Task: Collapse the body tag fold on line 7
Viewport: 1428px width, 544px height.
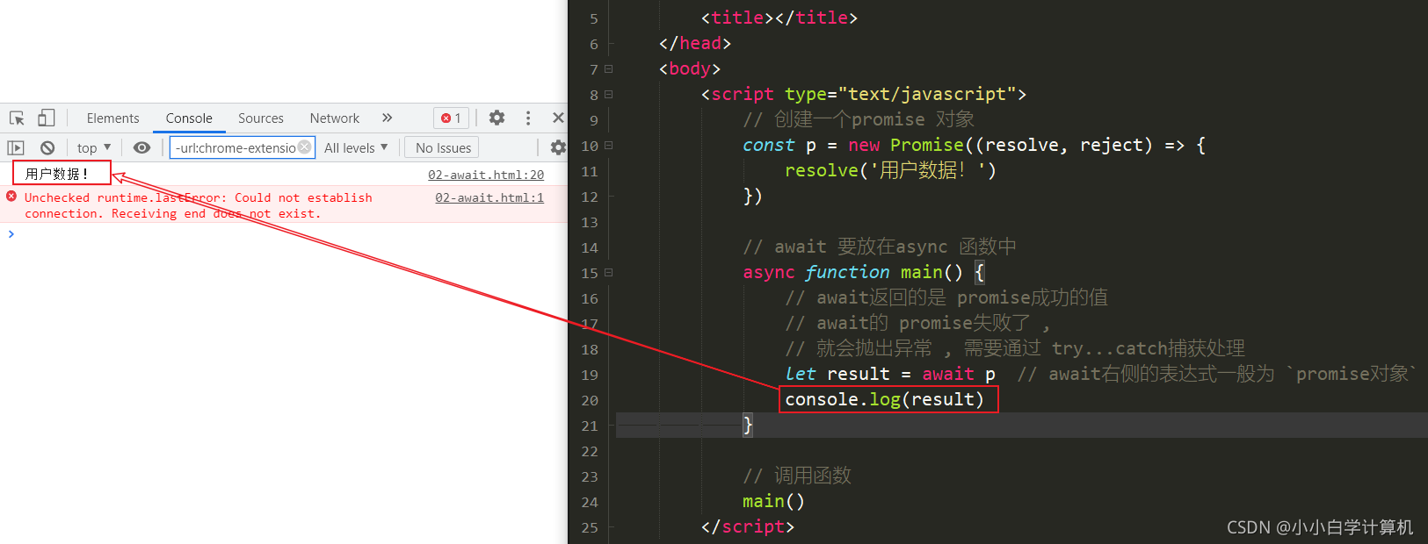Action: pos(608,68)
